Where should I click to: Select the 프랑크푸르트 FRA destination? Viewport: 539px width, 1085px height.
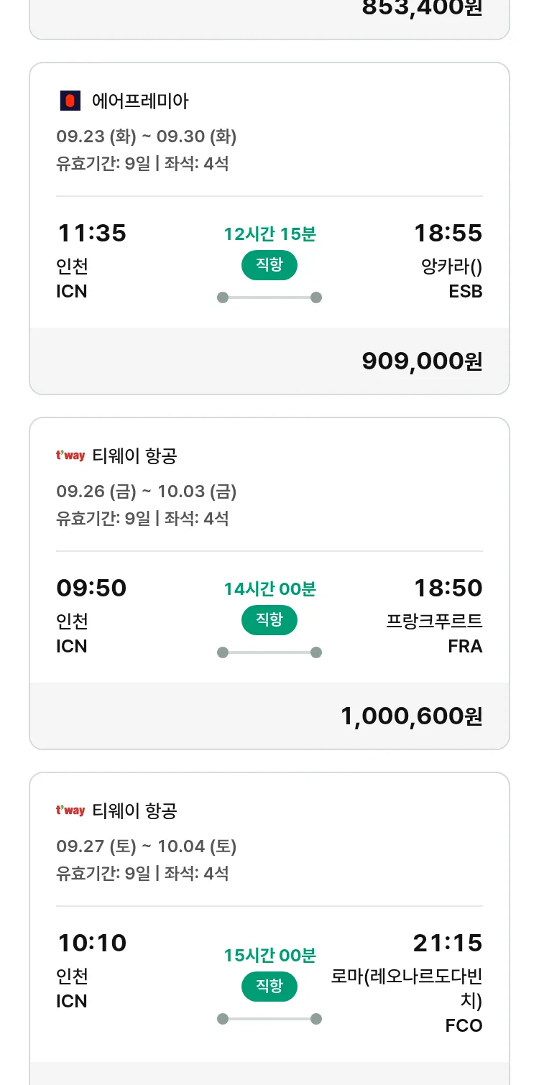[434, 633]
